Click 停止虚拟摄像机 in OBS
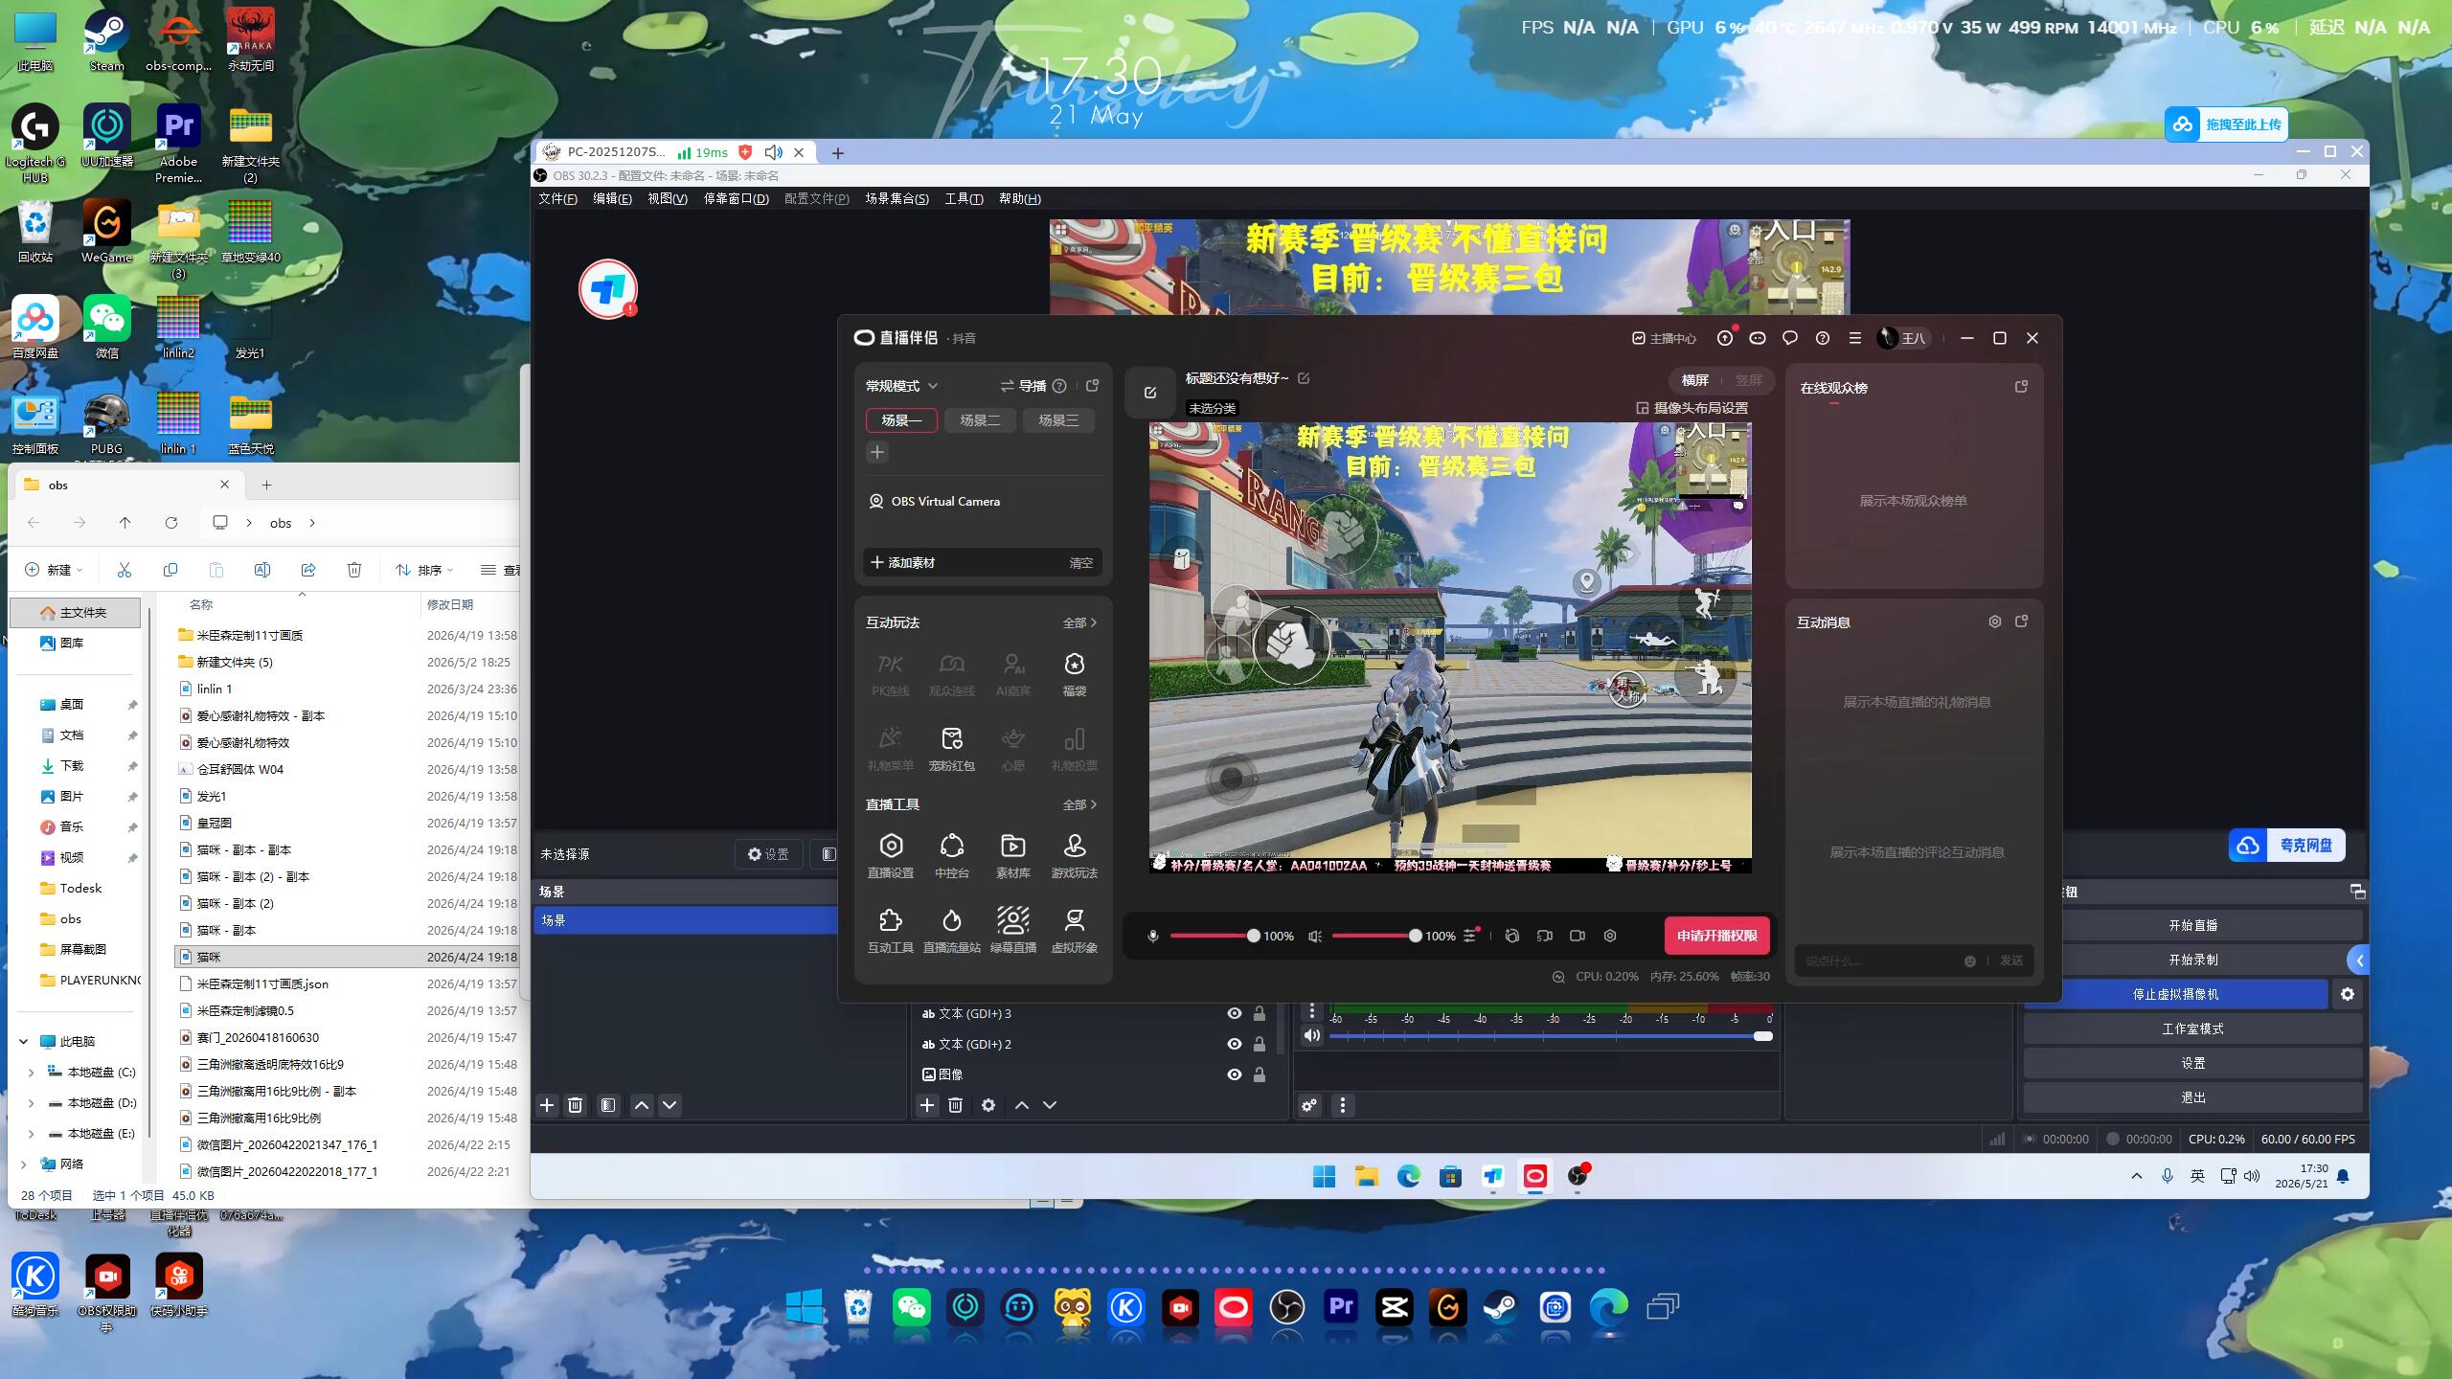 [2175, 994]
